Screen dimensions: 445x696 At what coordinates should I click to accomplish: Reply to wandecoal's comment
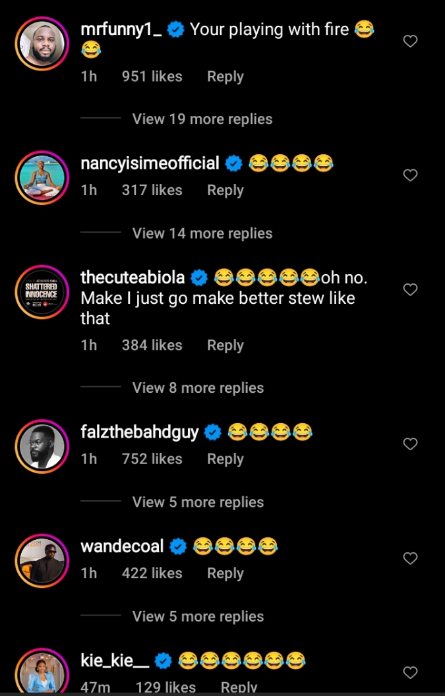pos(225,573)
